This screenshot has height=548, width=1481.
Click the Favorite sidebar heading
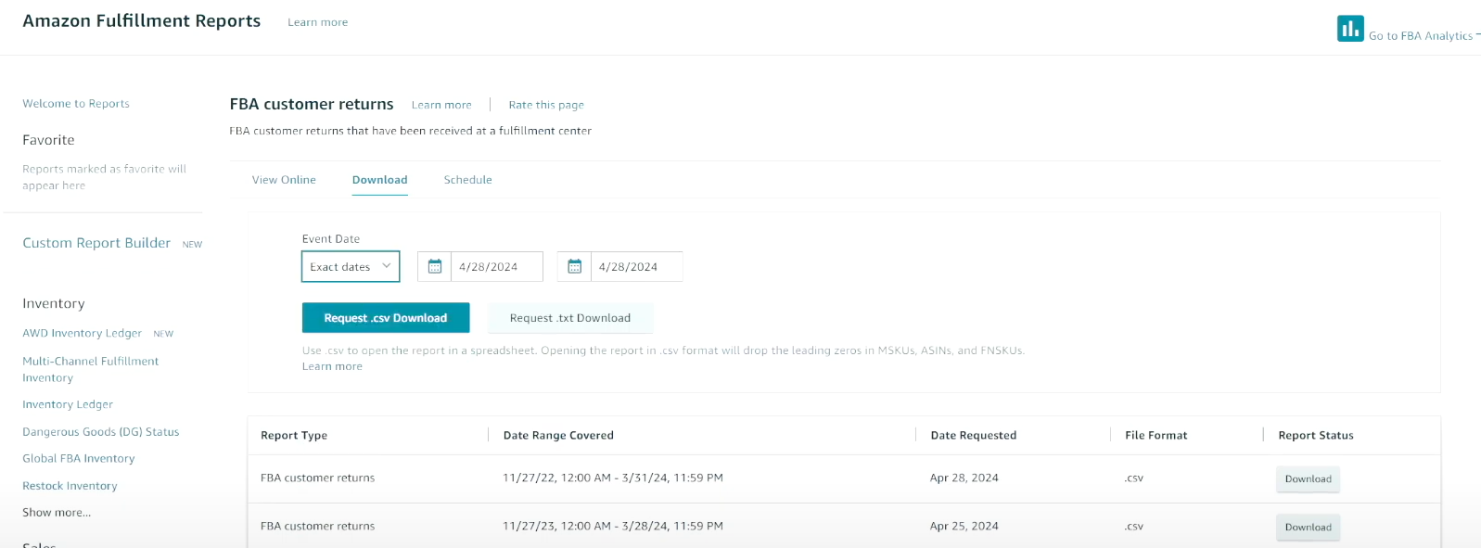point(48,140)
